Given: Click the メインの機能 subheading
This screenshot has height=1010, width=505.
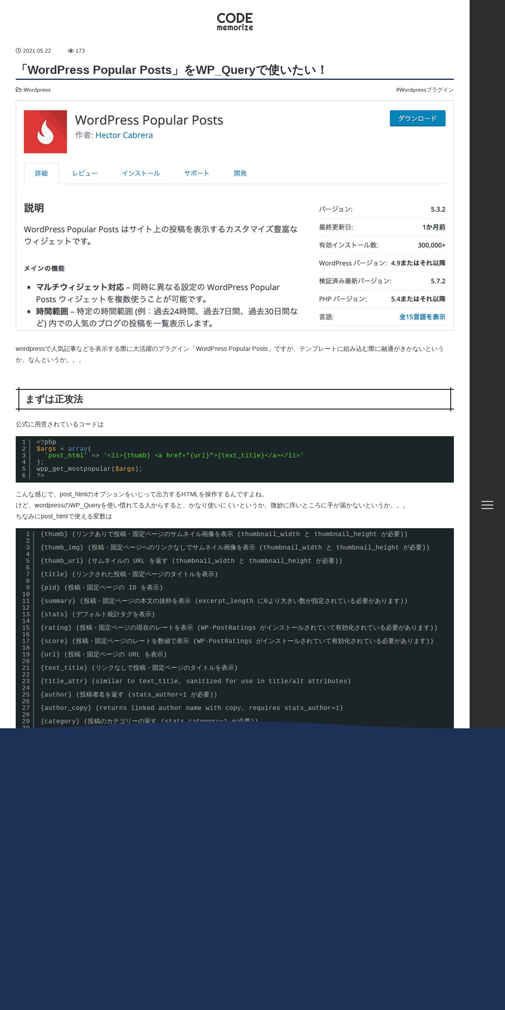Looking at the screenshot, I should click(44, 269).
